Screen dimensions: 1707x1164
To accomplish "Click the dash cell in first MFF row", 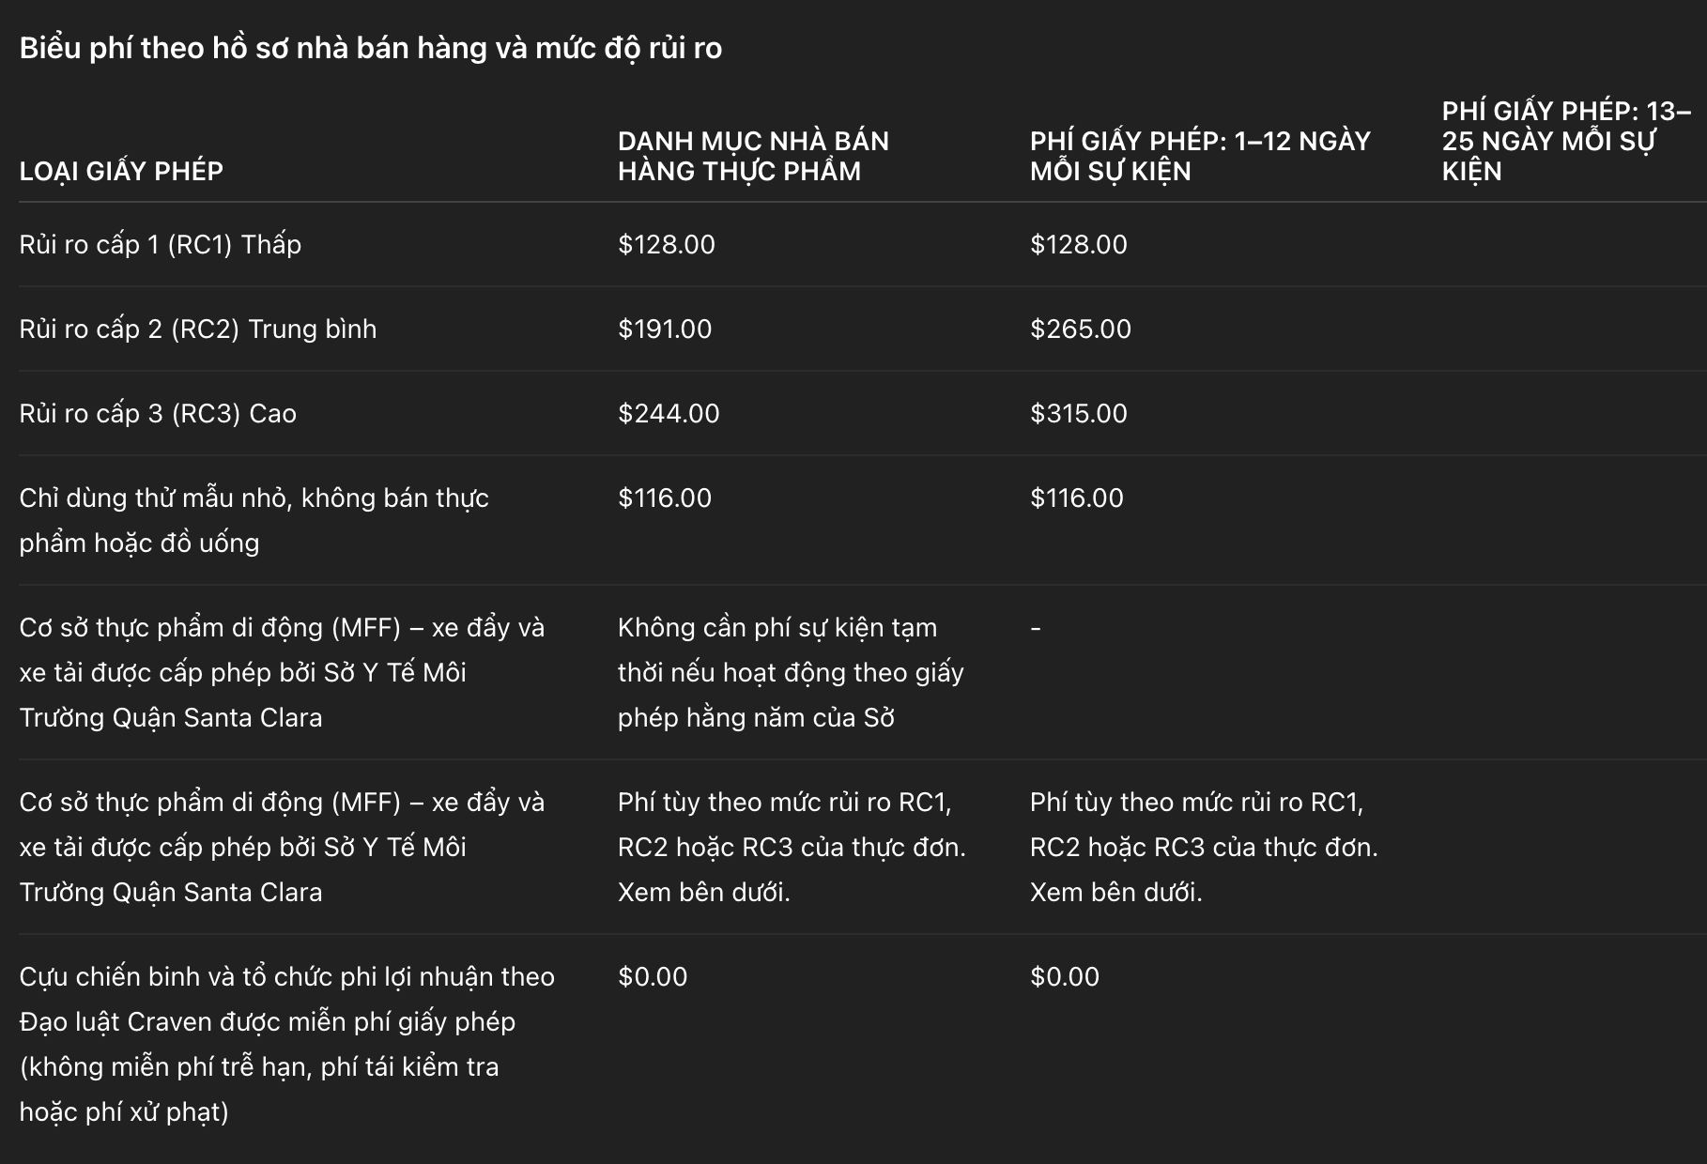I will point(1036,627).
